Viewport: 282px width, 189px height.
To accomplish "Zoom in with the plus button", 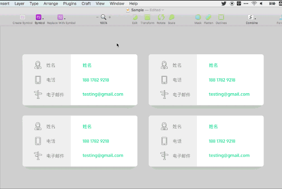I will [x=110, y=17].
